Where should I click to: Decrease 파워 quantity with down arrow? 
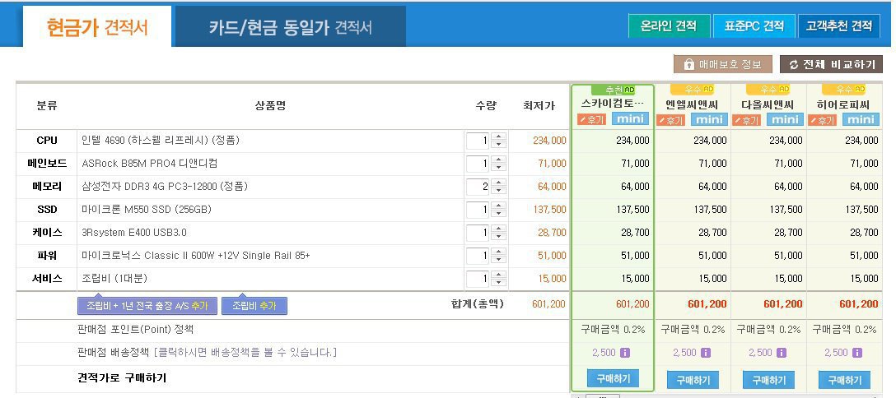point(499,260)
